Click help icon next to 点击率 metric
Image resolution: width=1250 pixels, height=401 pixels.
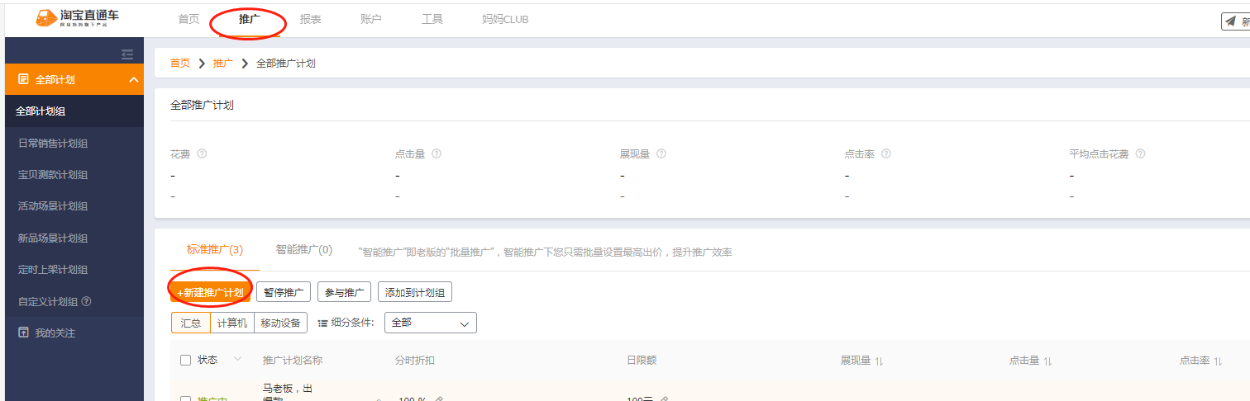(x=886, y=153)
